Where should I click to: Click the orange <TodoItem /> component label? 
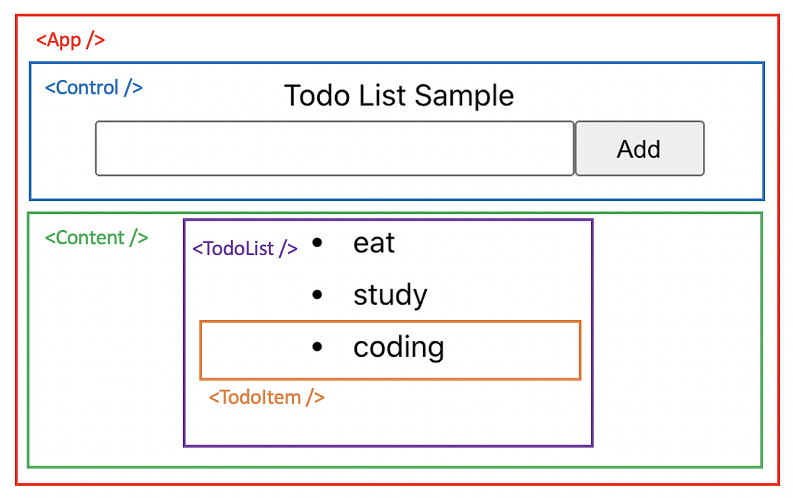[265, 396]
